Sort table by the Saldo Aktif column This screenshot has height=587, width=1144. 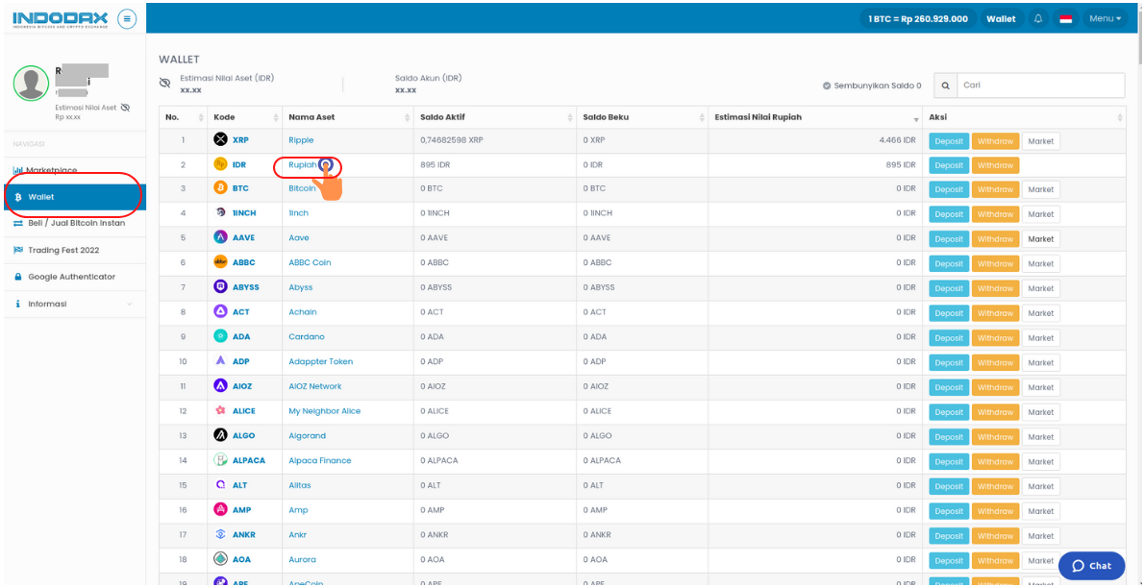coord(495,117)
